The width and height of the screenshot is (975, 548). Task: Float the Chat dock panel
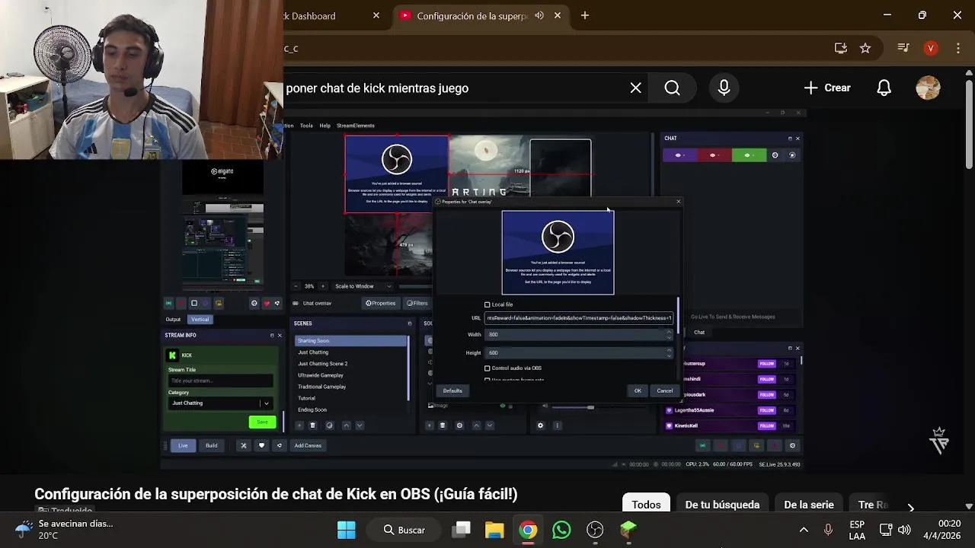pos(790,139)
